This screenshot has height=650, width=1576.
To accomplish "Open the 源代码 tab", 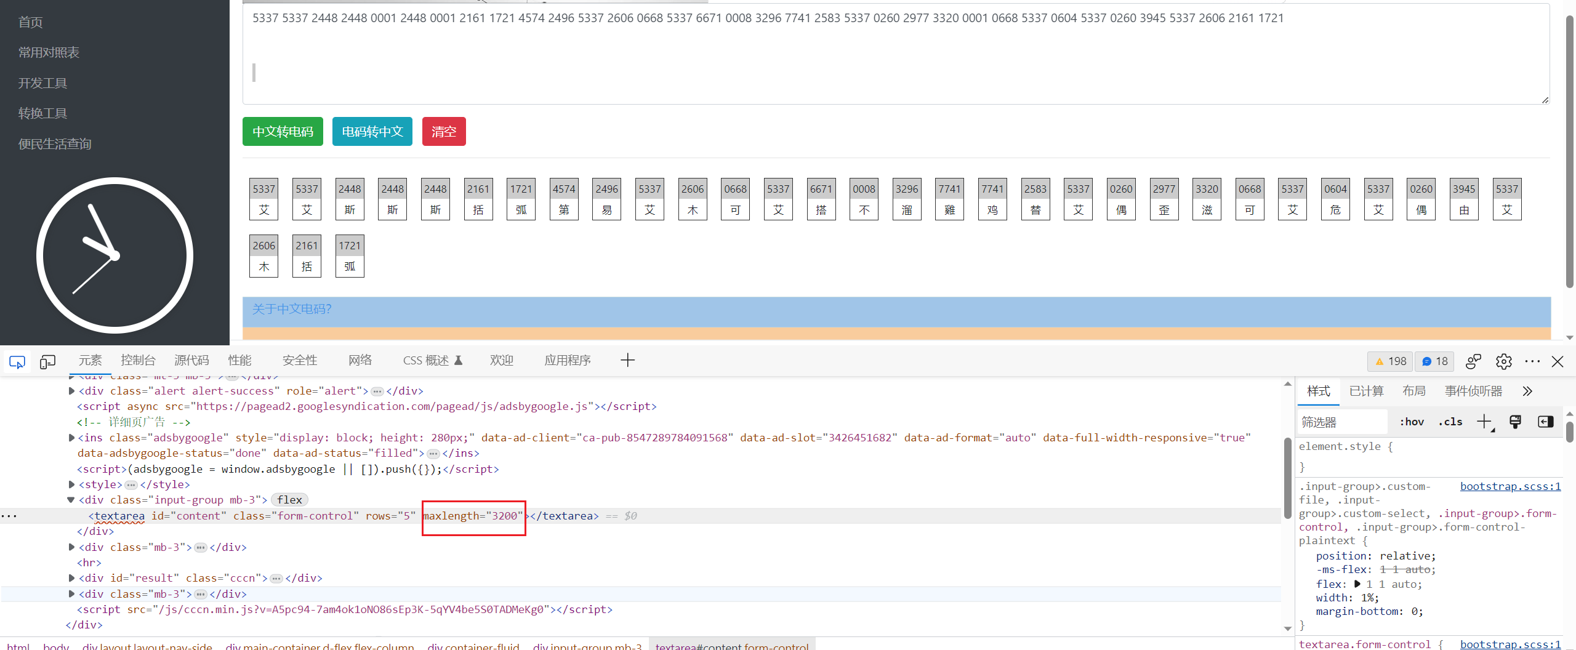I will 191,361.
